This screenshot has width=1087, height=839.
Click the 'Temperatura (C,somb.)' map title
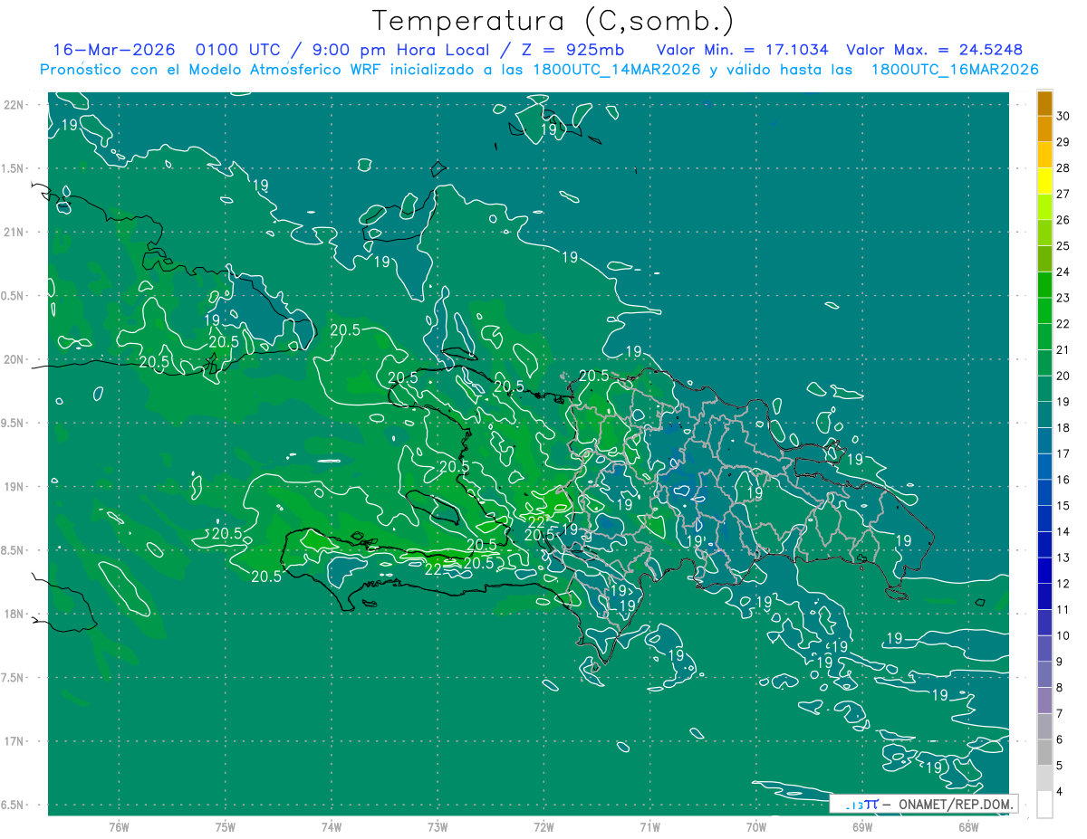(x=553, y=21)
